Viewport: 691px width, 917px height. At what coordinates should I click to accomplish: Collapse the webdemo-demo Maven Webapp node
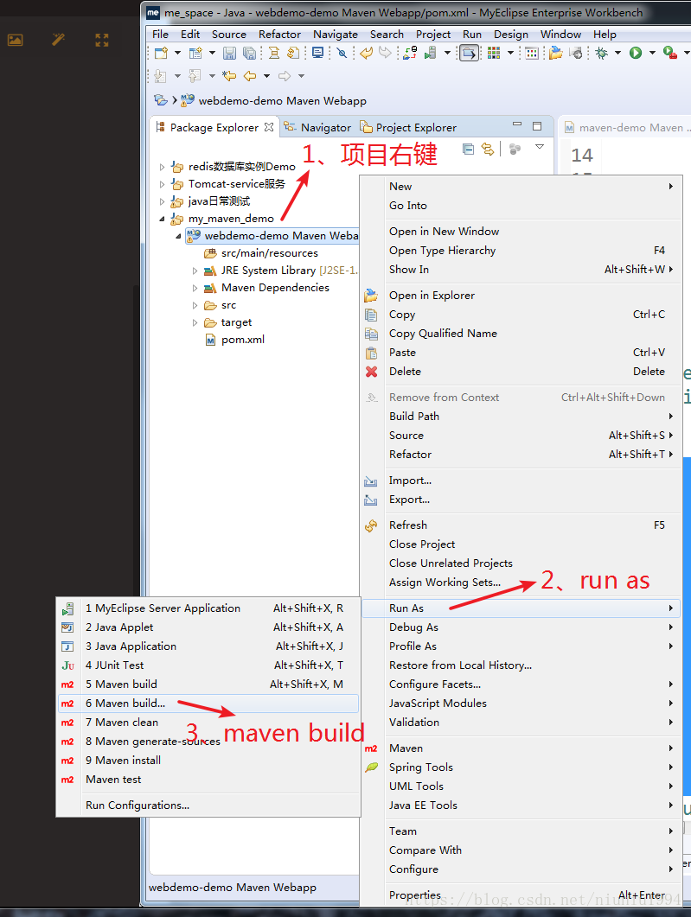coord(178,236)
